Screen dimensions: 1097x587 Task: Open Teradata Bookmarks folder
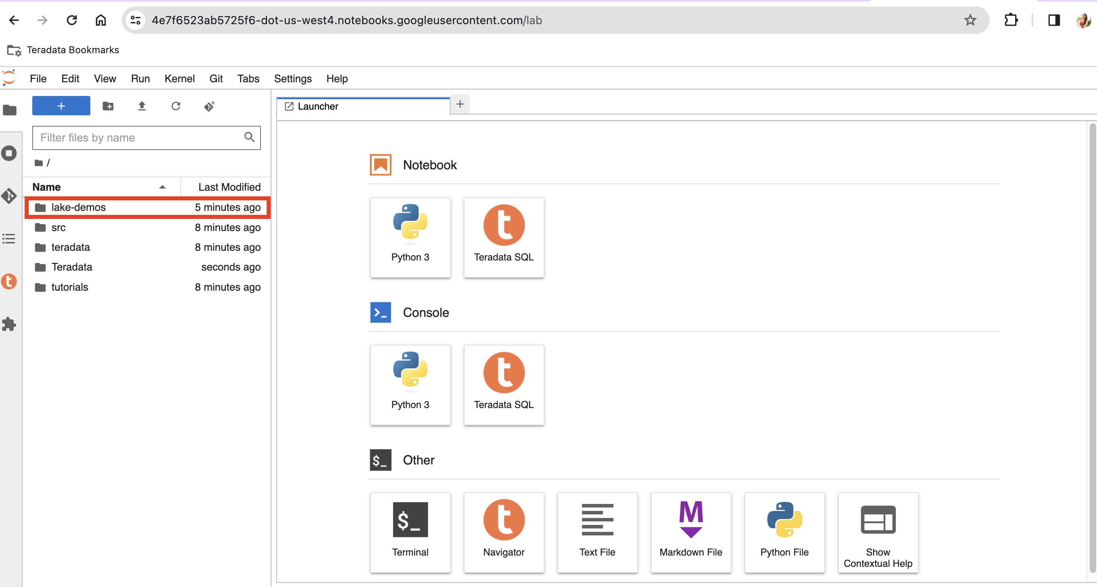tap(63, 50)
